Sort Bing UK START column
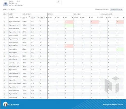The height and width of the screenshot is (109, 126). 55,18
